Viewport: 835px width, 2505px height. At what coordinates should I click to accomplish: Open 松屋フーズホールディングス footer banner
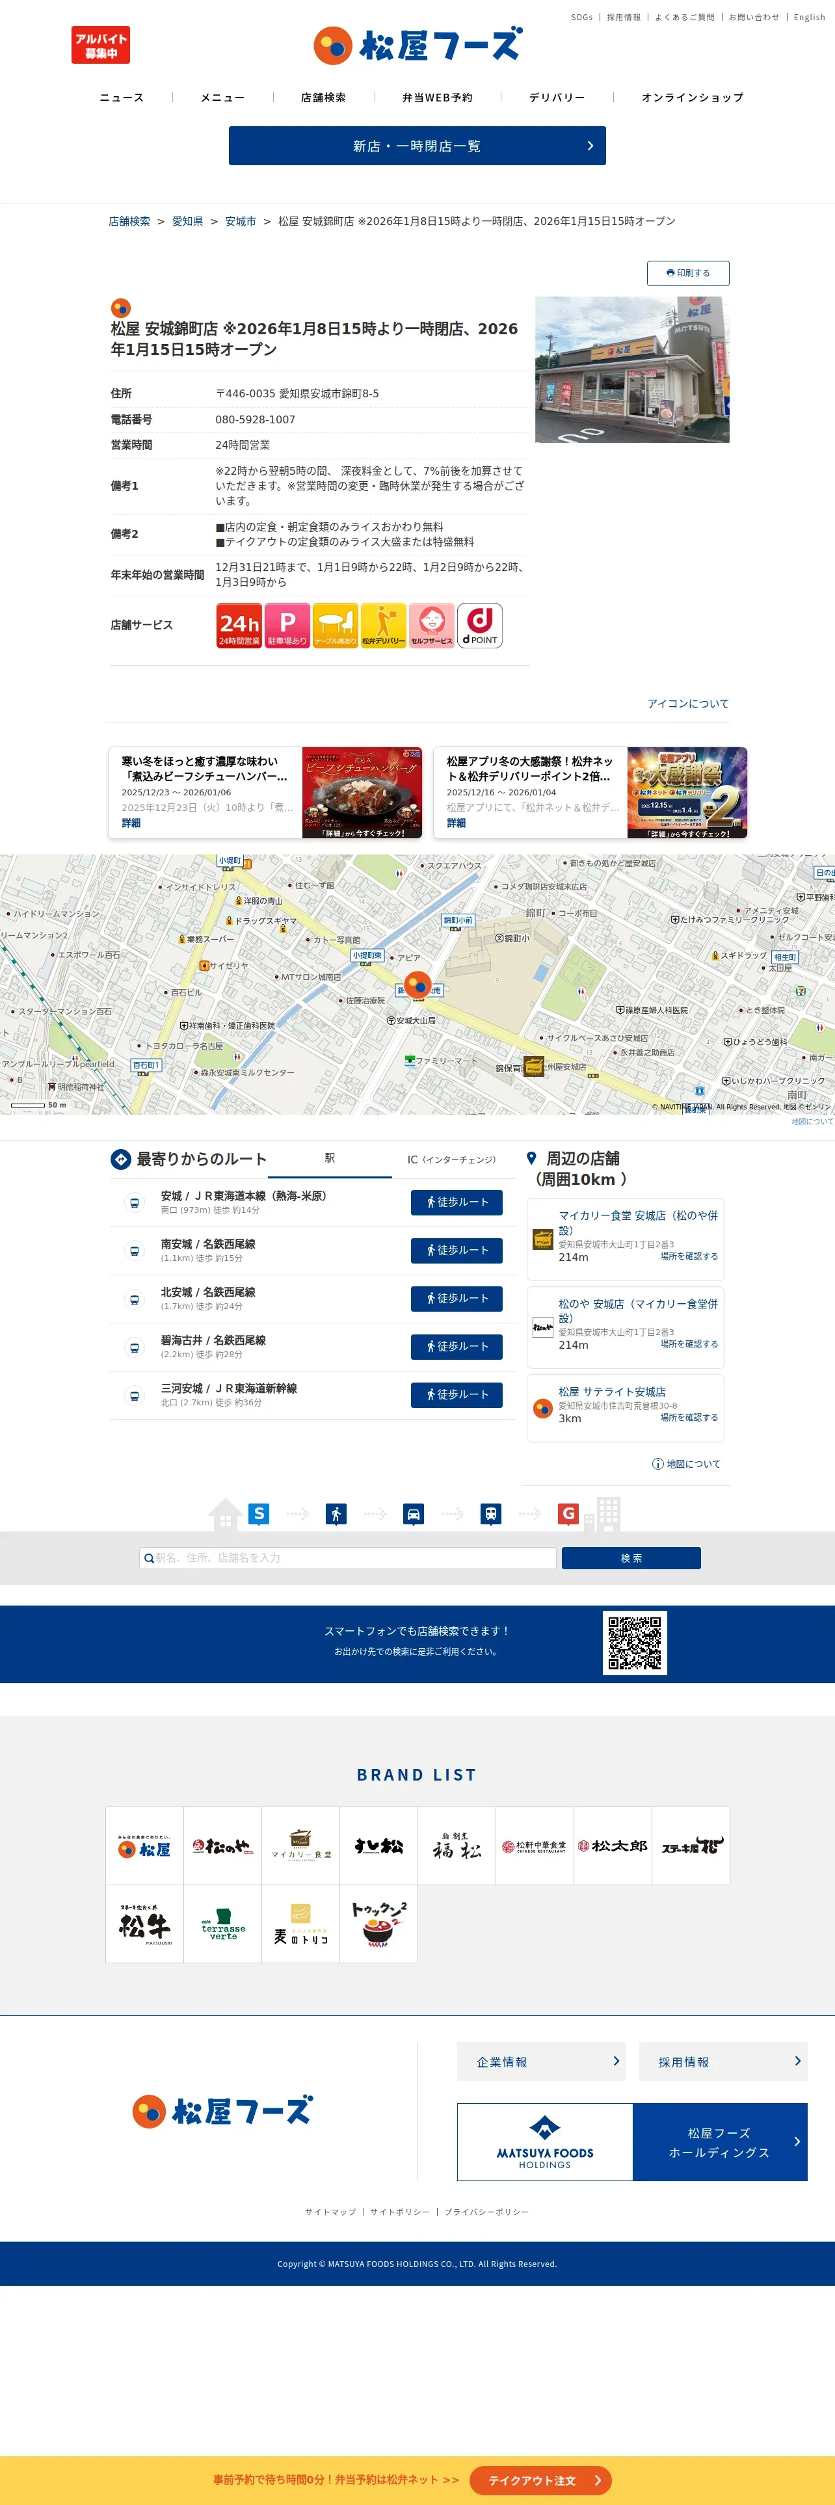[633, 2142]
